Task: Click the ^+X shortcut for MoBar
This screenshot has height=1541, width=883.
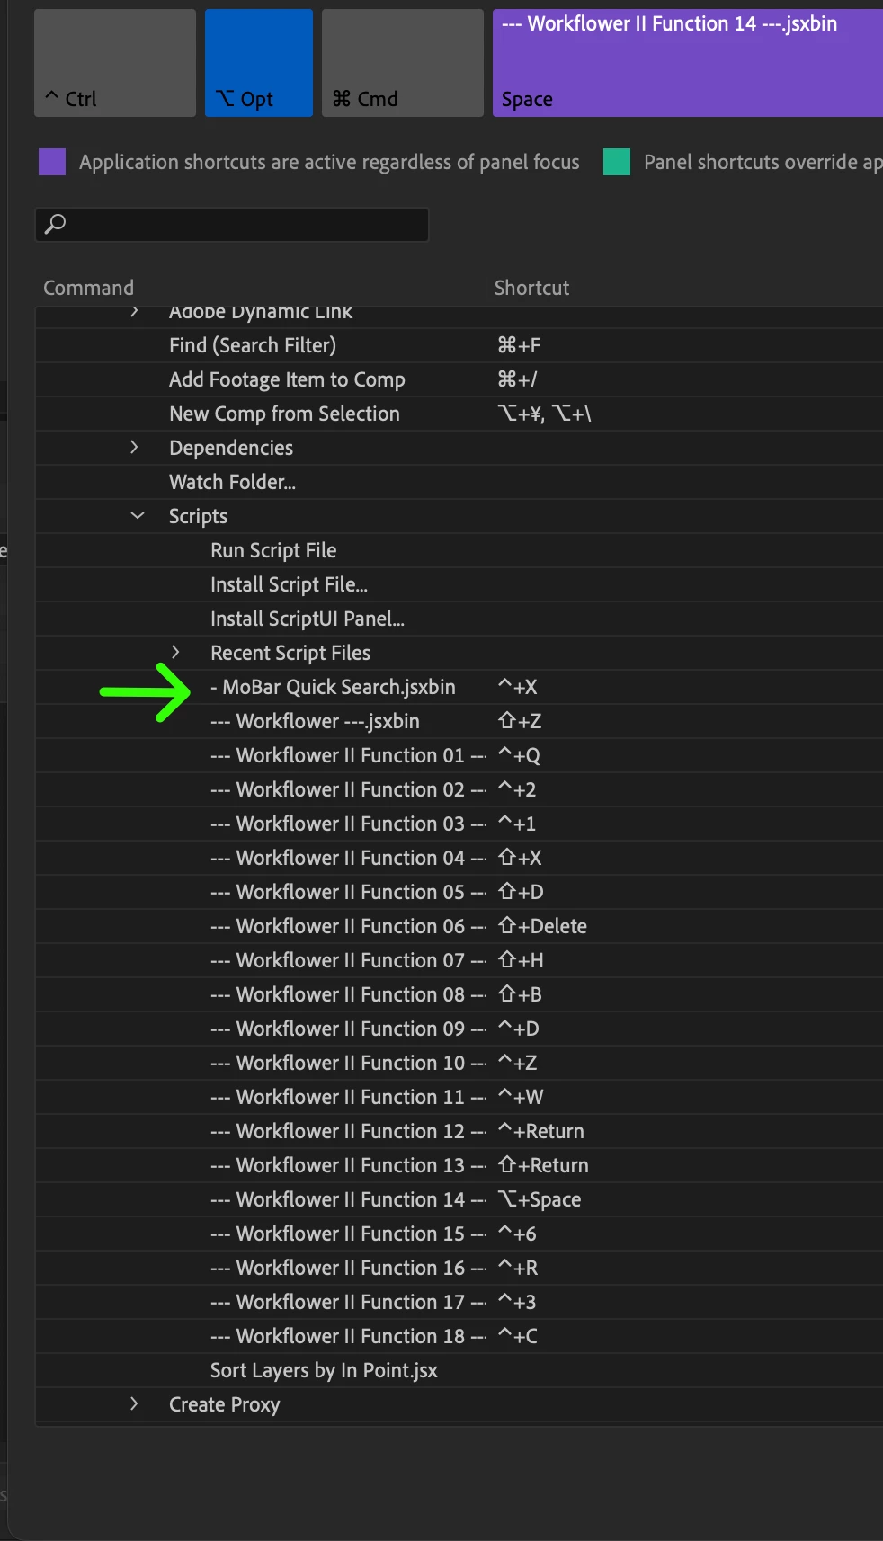Action: point(517,687)
